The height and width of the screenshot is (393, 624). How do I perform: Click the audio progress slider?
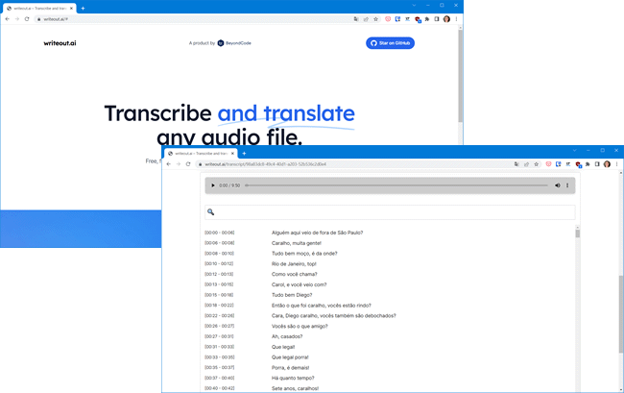pos(396,185)
